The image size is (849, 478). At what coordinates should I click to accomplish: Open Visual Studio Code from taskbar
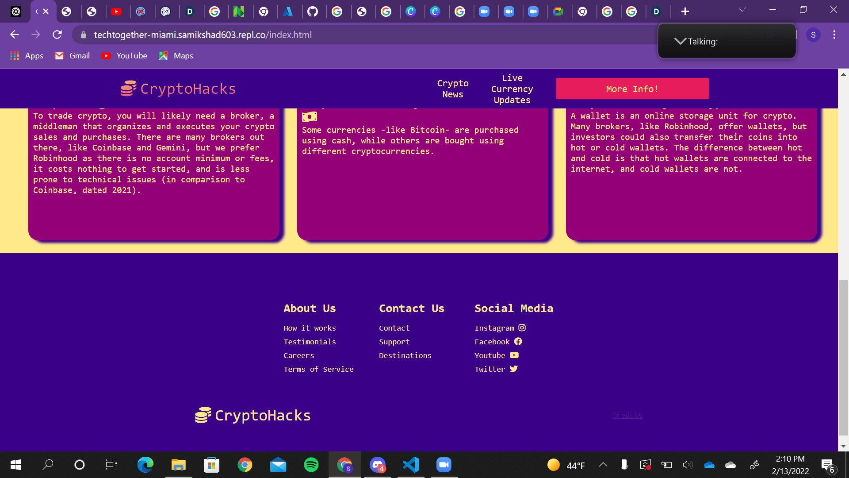(410, 465)
